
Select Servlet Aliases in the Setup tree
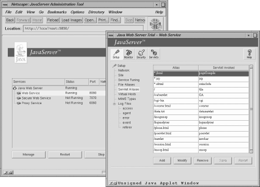pos(128,90)
